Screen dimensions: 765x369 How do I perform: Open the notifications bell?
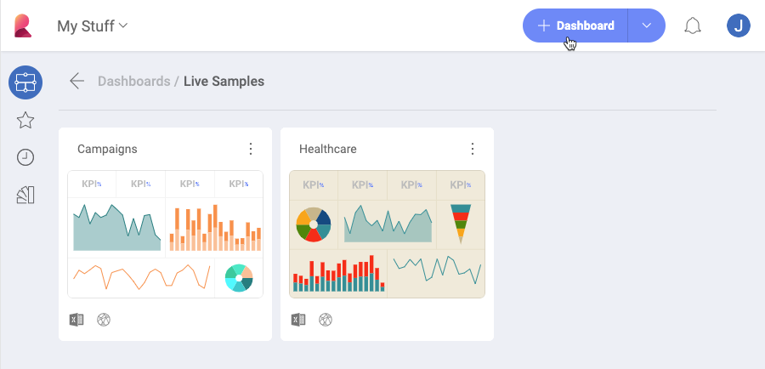pos(693,26)
